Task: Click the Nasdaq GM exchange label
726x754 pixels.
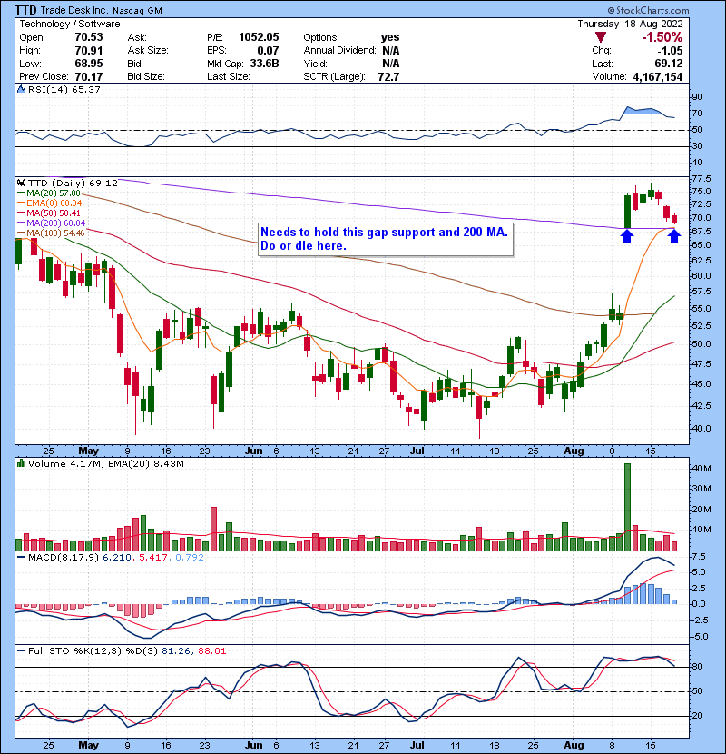Action: click(x=137, y=10)
